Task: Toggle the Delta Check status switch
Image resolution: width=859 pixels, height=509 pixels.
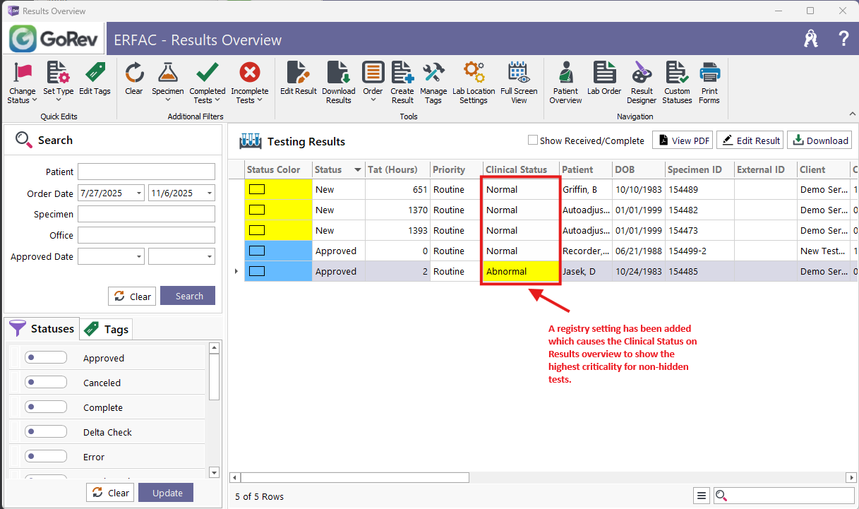Action: tap(45, 432)
